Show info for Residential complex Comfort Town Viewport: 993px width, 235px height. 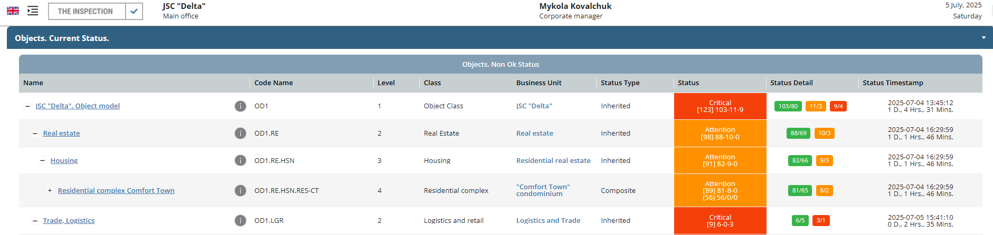point(240,191)
